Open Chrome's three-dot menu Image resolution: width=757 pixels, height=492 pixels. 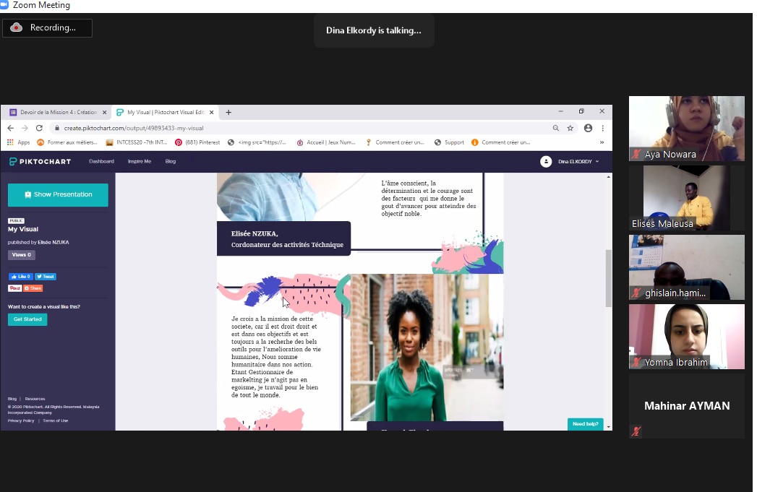point(603,128)
